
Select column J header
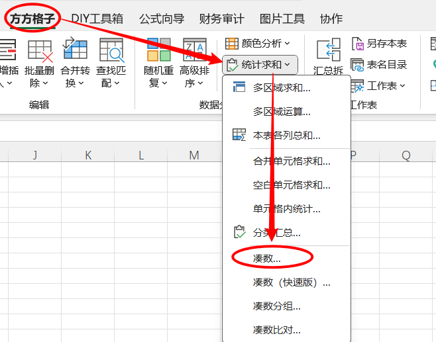pos(34,155)
